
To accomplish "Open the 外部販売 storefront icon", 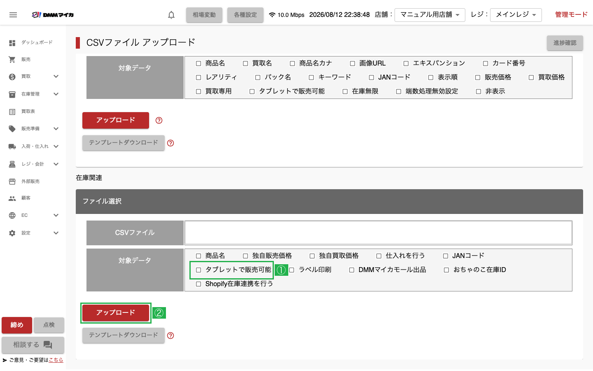I will [12, 181].
